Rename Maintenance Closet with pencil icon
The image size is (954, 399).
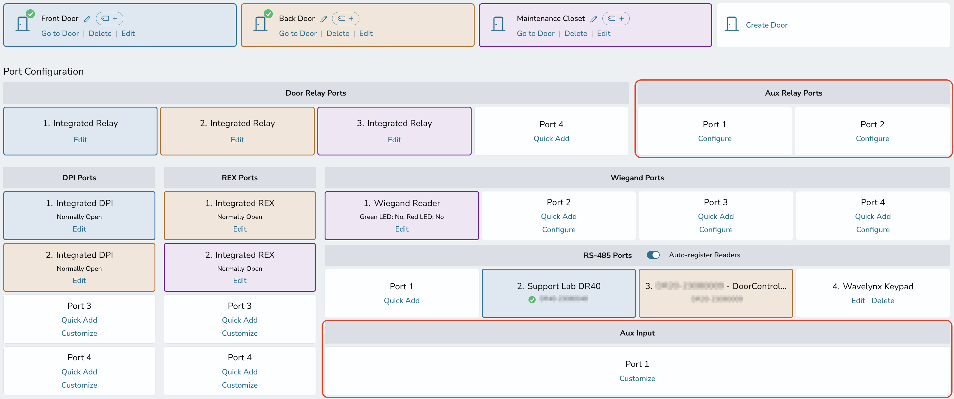coord(594,19)
